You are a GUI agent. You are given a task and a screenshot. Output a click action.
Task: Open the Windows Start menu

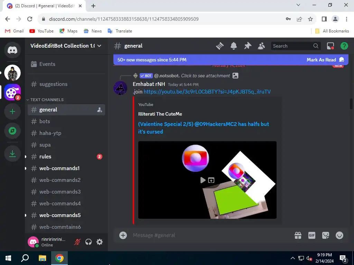pos(8,258)
